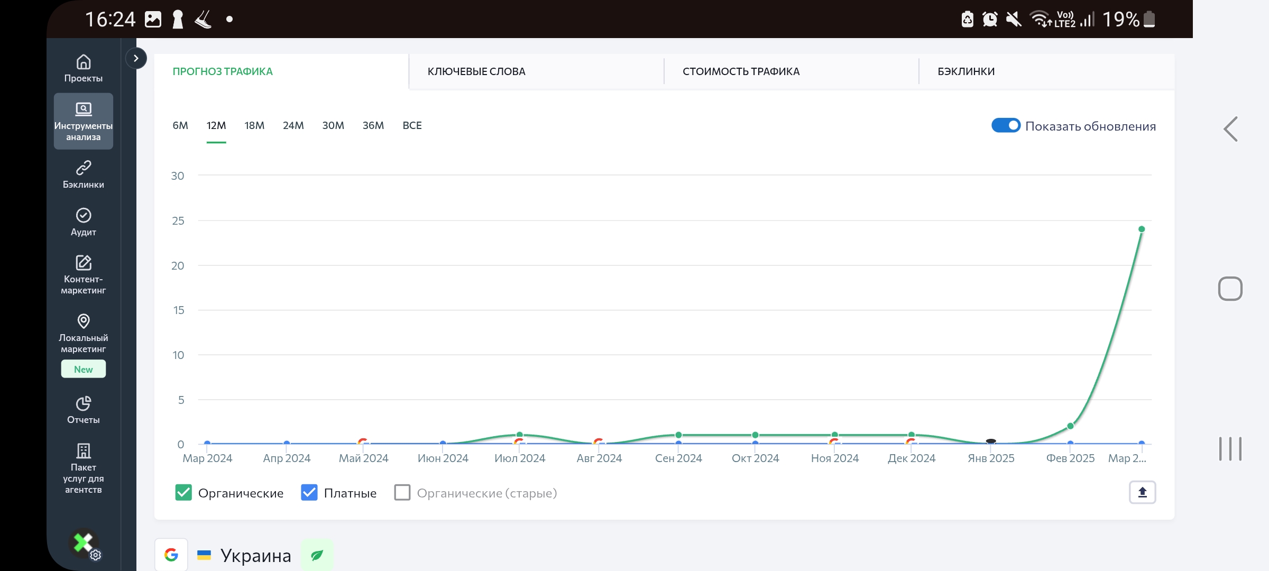The height and width of the screenshot is (571, 1269).
Task: Open Content marketing pencil icon
Action: (x=84, y=263)
